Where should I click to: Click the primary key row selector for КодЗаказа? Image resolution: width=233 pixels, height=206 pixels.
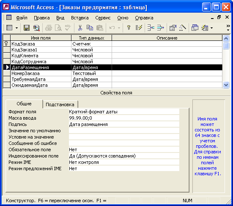pos(7,44)
